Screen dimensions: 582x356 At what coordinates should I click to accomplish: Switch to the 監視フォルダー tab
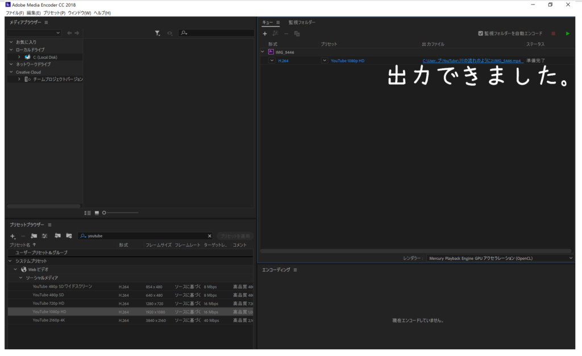[x=302, y=22]
